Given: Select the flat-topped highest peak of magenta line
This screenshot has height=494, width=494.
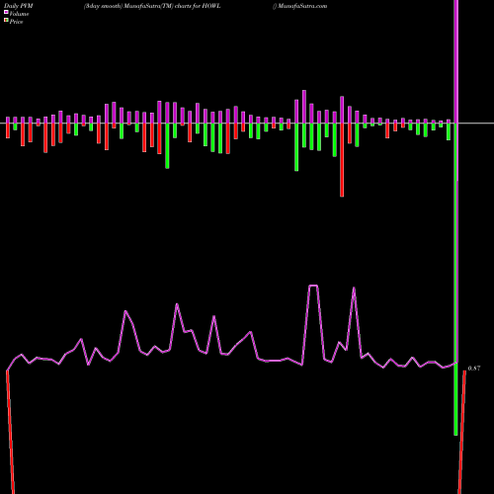Looking at the screenshot, I should (313, 286).
